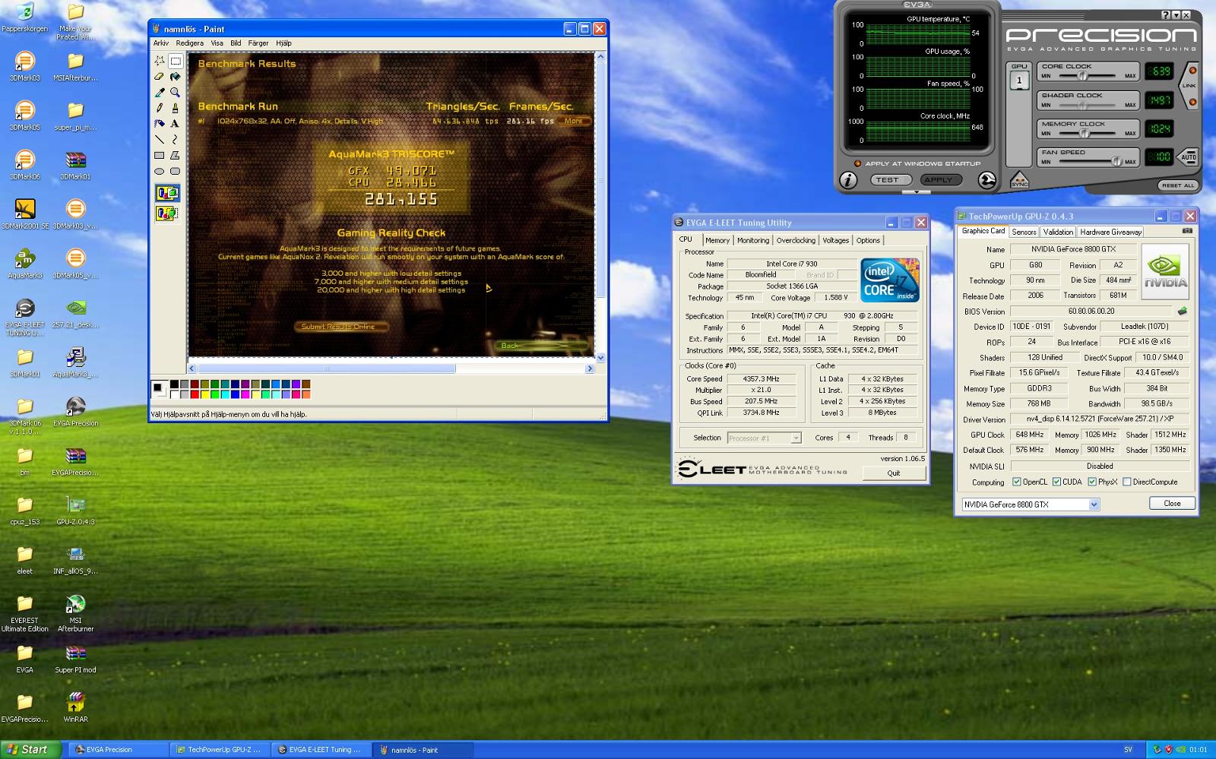Screen dimensions: 1216x759
Task: Pick the yellow color swatch in Paint palette
Action: [204, 394]
